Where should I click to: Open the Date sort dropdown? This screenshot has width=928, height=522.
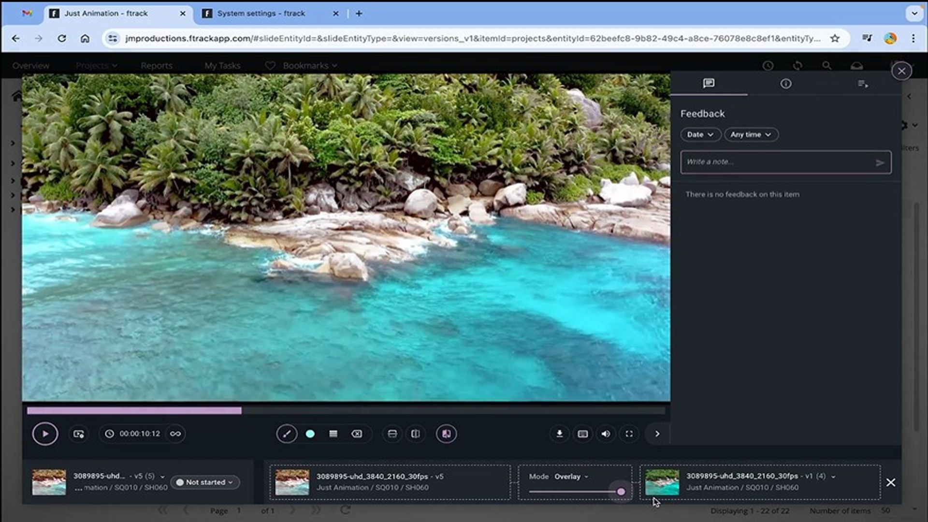(700, 134)
